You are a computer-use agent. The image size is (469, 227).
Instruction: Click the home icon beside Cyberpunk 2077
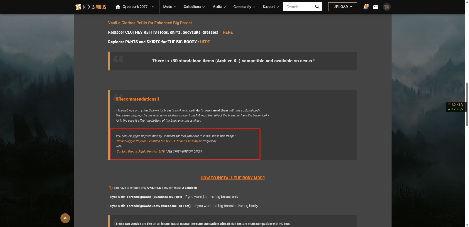coord(118,7)
